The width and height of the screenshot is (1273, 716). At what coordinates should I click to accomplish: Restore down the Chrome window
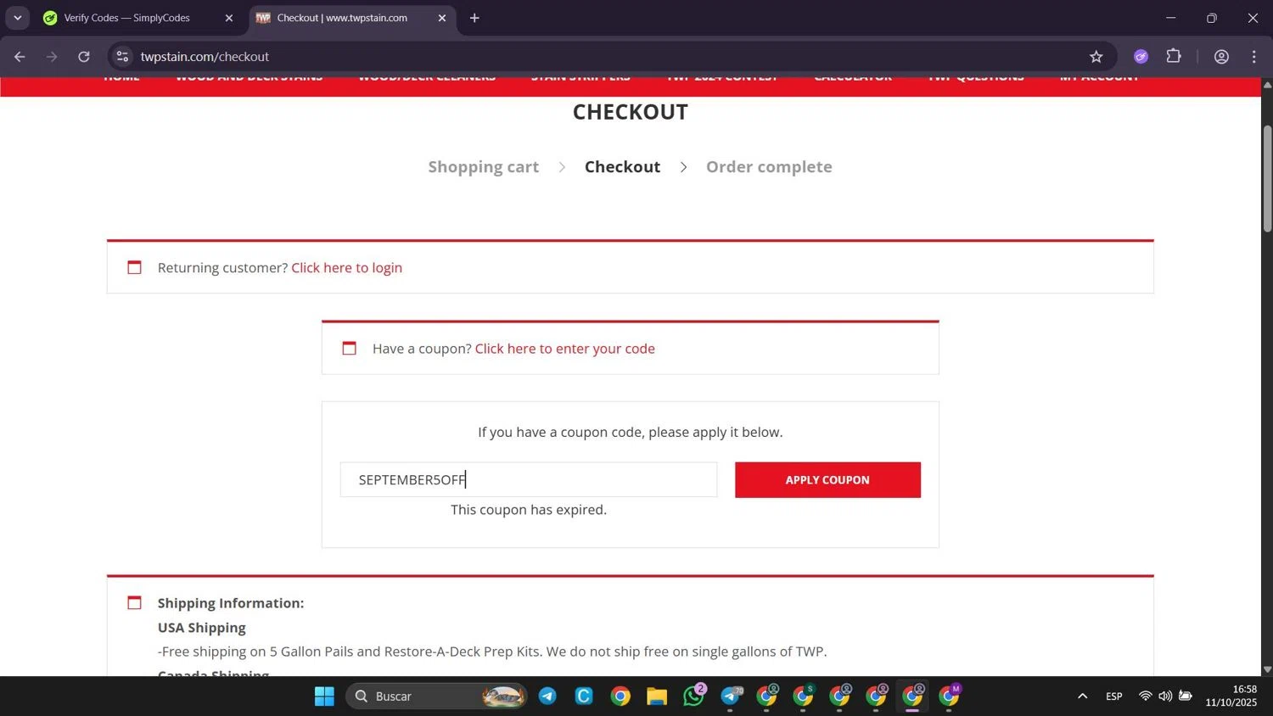pyautogui.click(x=1211, y=18)
